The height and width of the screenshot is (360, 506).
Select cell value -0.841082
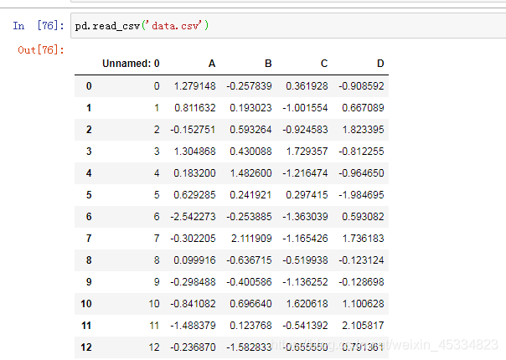(x=193, y=304)
